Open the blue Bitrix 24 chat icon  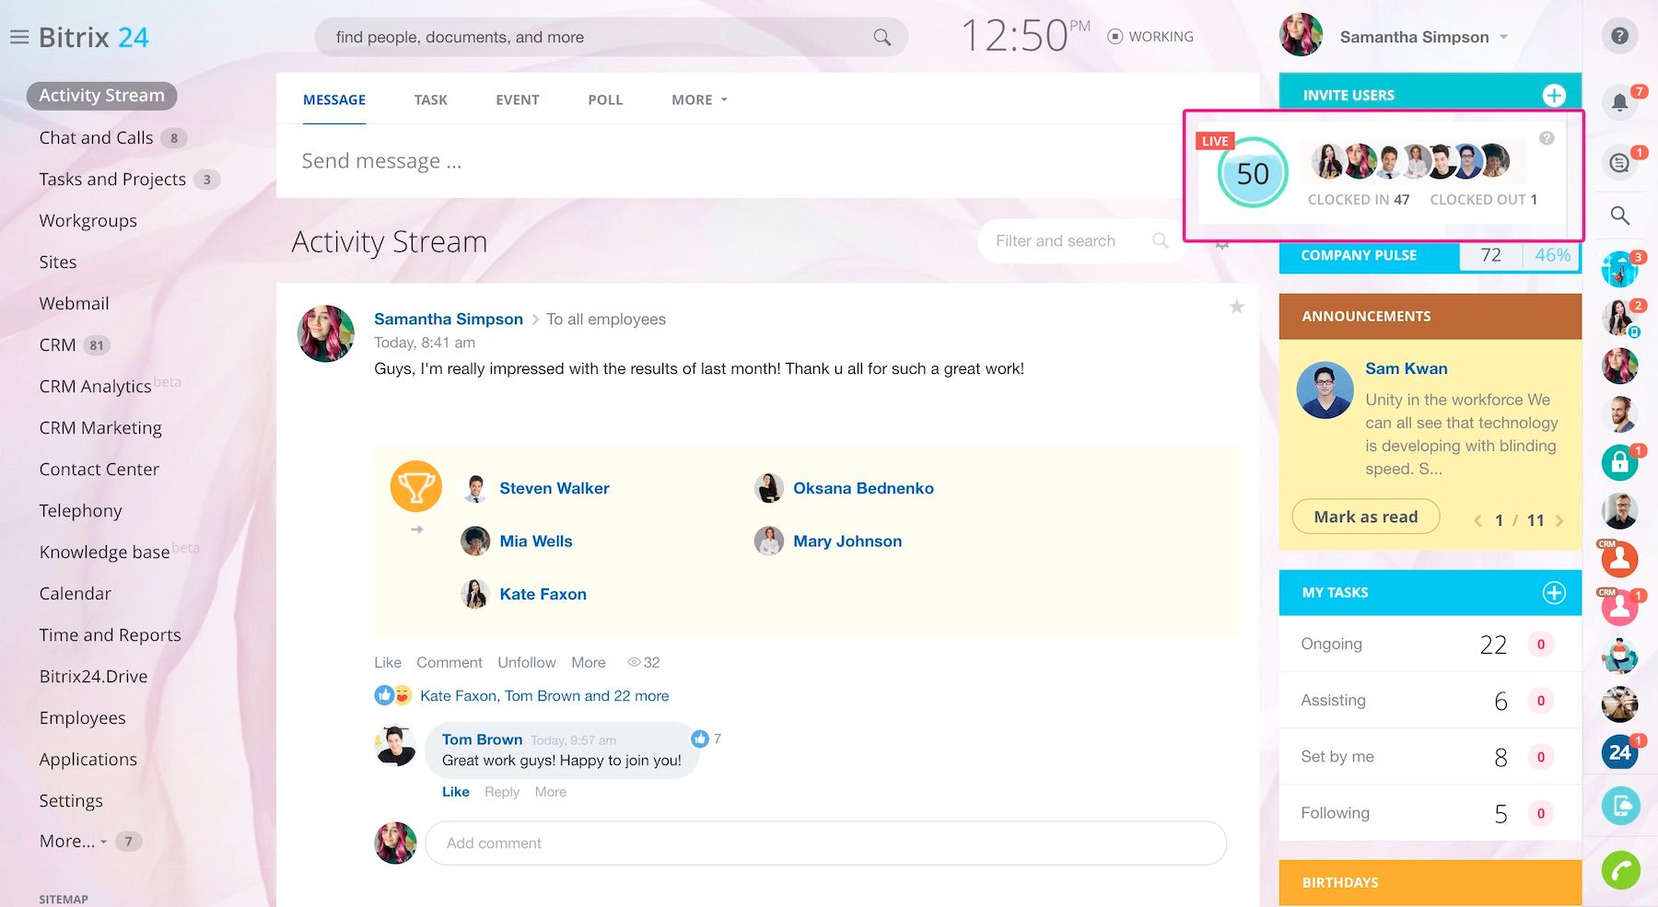pyautogui.click(x=1619, y=753)
